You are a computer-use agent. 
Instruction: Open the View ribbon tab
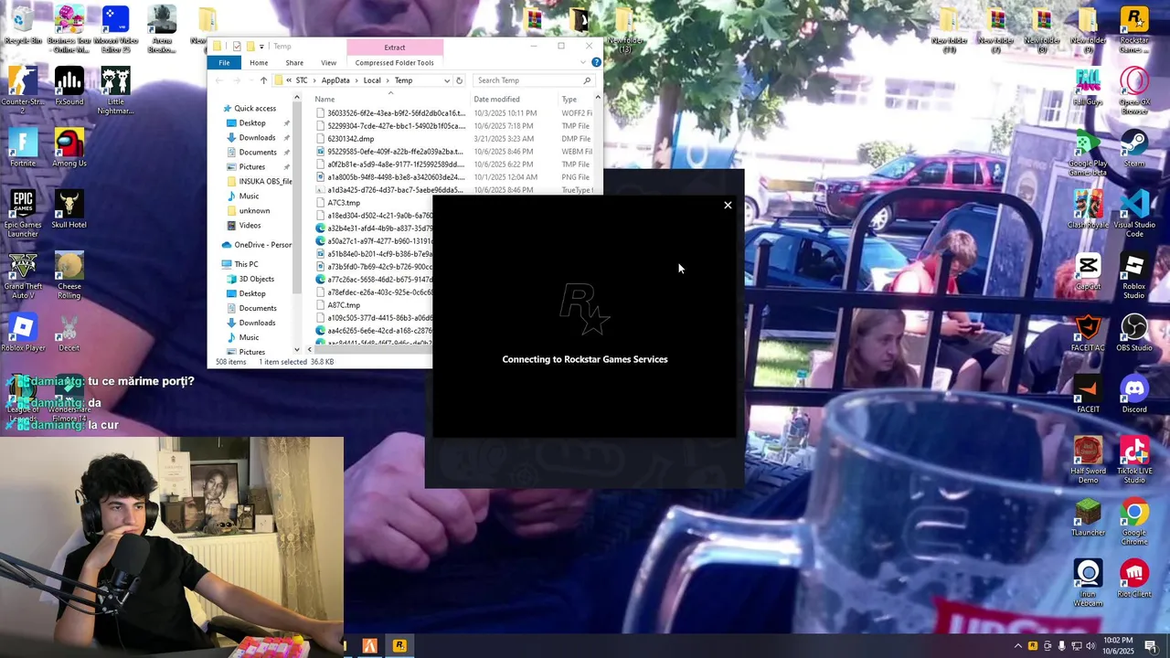328,63
